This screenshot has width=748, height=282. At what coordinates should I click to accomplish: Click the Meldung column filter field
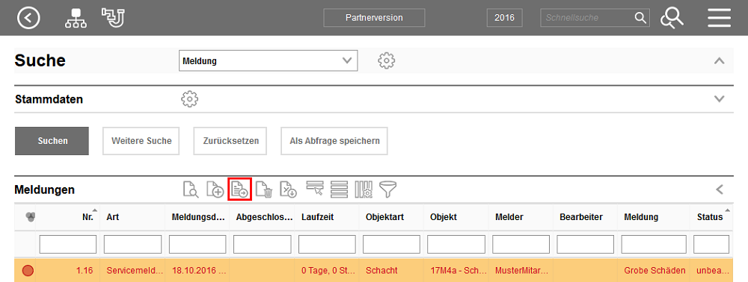coord(654,244)
